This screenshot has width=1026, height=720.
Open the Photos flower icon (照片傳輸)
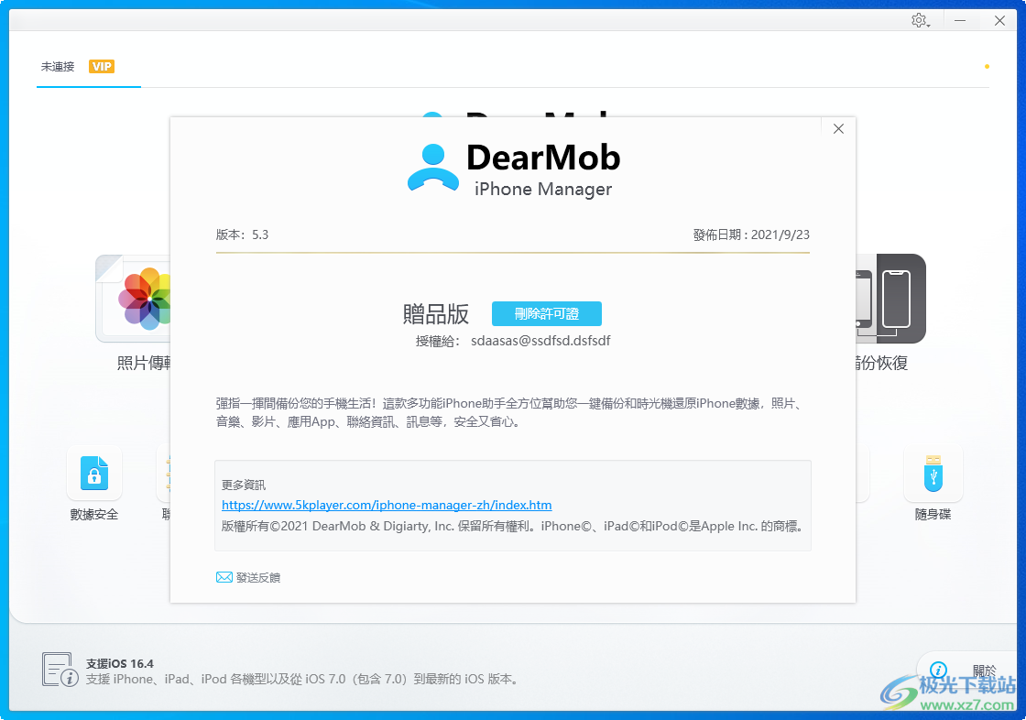click(145, 299)
